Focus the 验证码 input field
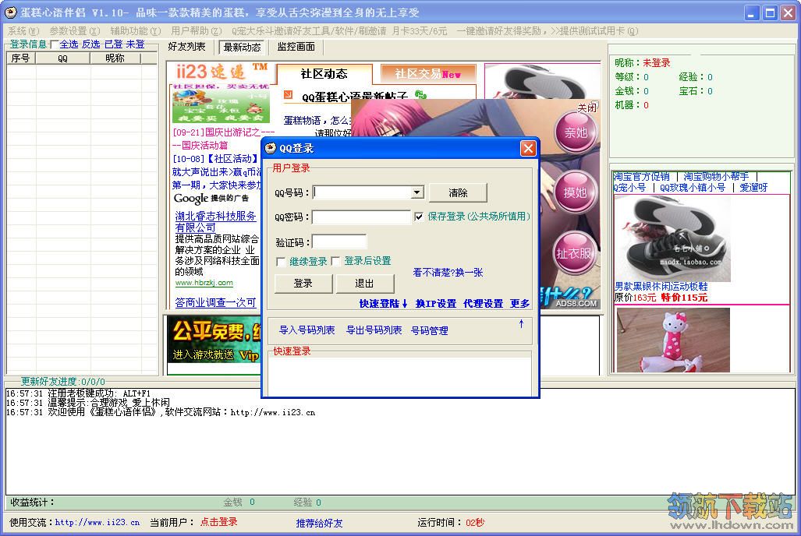This screenshot has width=801, height=536. coord(339,242)
